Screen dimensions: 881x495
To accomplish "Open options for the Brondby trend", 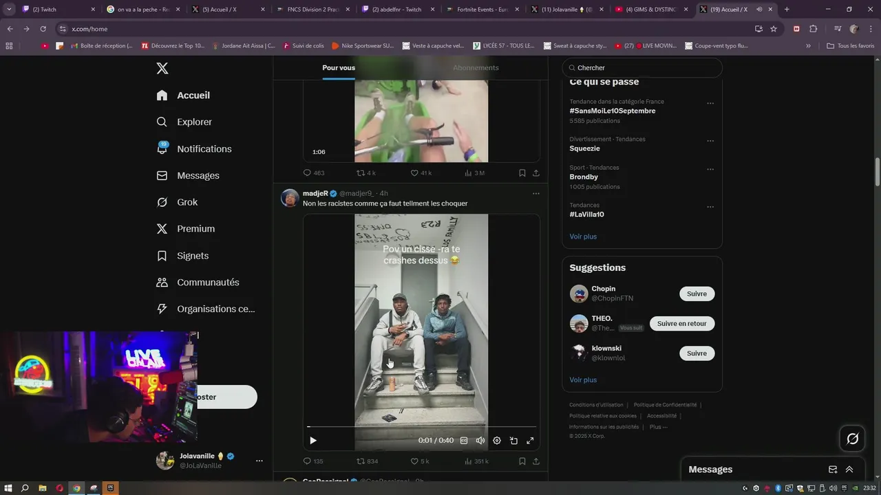I will point(710,169).
